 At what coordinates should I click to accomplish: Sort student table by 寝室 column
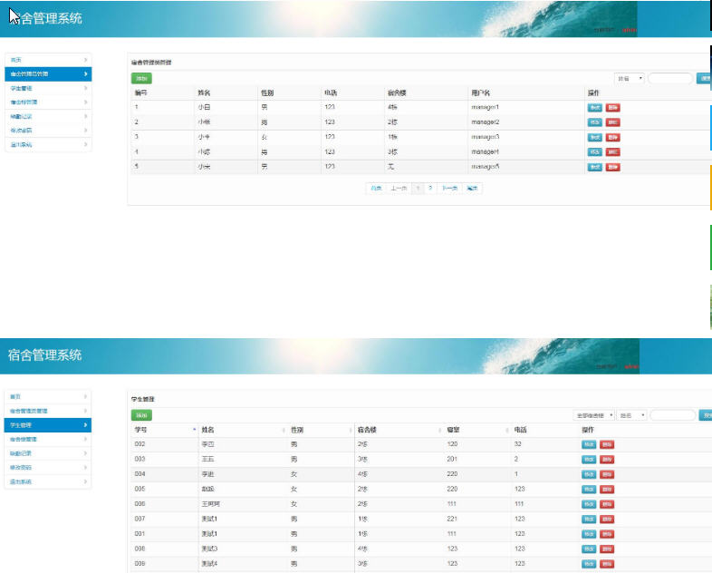tap(477, 430)
